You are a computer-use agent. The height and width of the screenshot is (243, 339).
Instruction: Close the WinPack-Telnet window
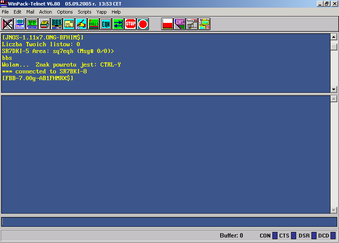pyautogui.click(x=334, y=4)
